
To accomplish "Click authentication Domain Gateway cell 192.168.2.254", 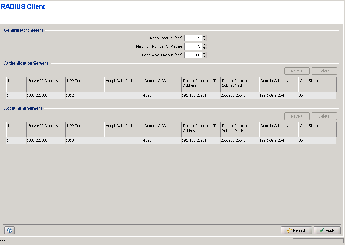I will click(x=278, y=96).
